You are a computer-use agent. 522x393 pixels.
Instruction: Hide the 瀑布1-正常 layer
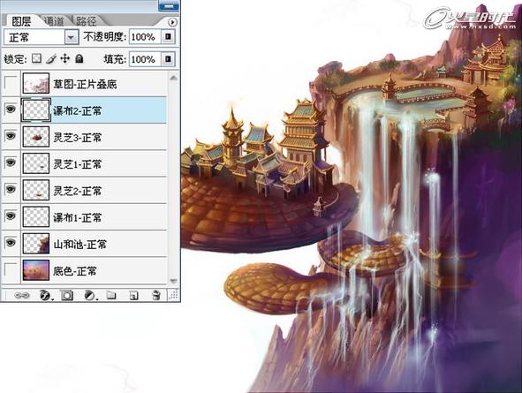coord(11,216)
